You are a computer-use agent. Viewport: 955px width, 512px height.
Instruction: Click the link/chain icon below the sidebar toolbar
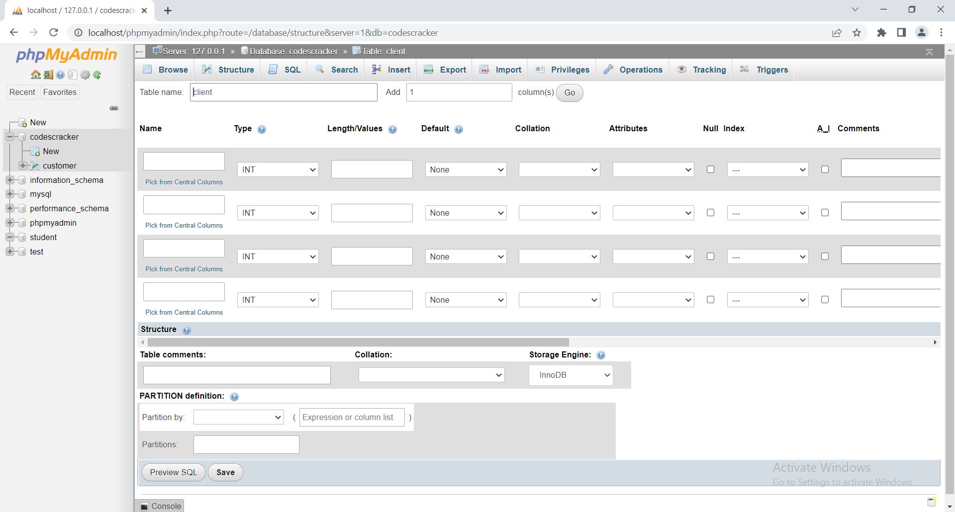click(x=113, y=108)
